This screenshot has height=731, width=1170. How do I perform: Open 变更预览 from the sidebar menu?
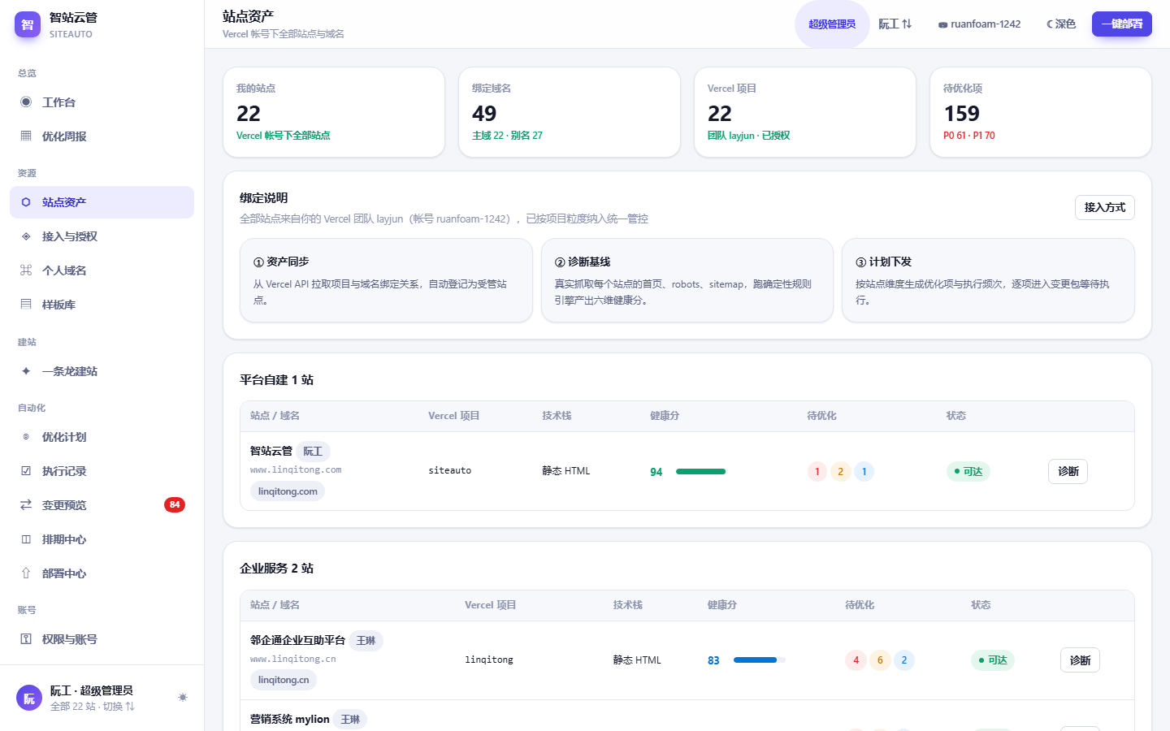point(102,505)
